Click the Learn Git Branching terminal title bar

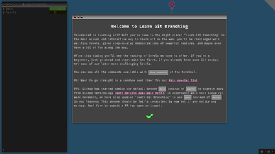pos(34,4)
